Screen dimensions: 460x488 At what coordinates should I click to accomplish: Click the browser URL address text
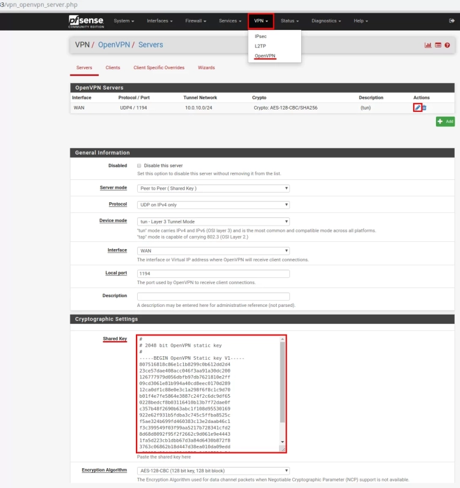pyautogui.click(x=39, y=5)
